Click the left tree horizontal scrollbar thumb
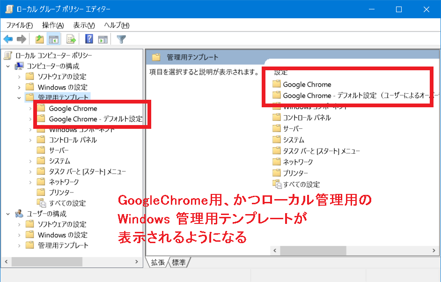Screen dimensions: 441x282 tap(47, 262)
